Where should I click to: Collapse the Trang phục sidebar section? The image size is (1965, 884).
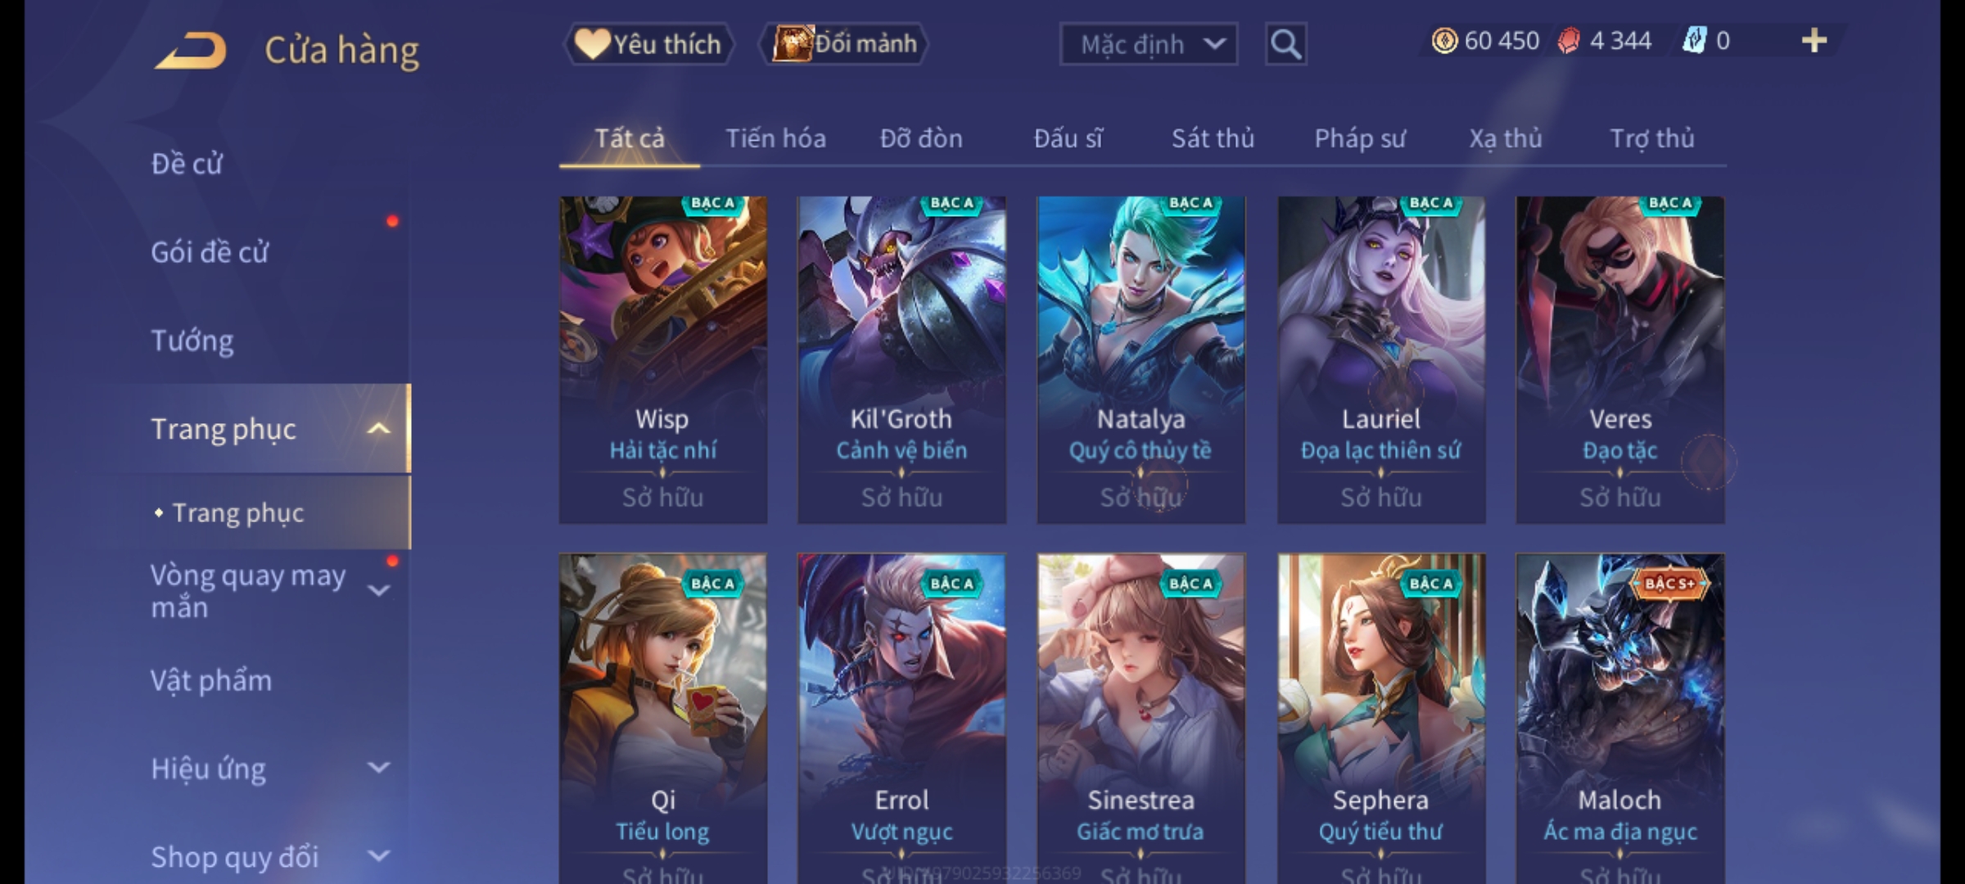(378, 429)
